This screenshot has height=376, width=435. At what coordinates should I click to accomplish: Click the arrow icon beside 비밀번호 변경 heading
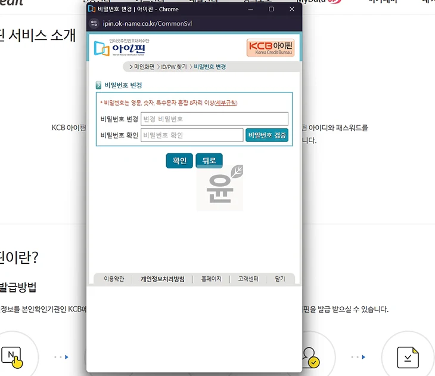tap(98, 85)
